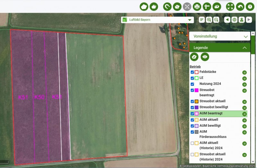Select the magnet snapping tool
The image size is (257, 168).
point(167,6)
